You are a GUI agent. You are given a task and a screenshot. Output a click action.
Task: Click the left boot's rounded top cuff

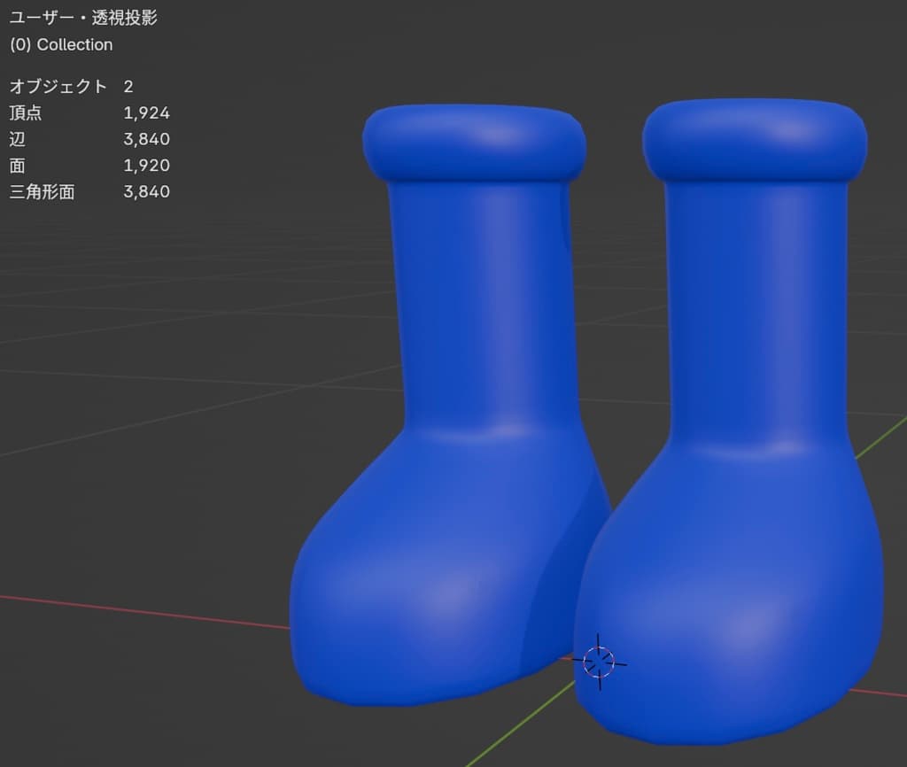(474, 142)
